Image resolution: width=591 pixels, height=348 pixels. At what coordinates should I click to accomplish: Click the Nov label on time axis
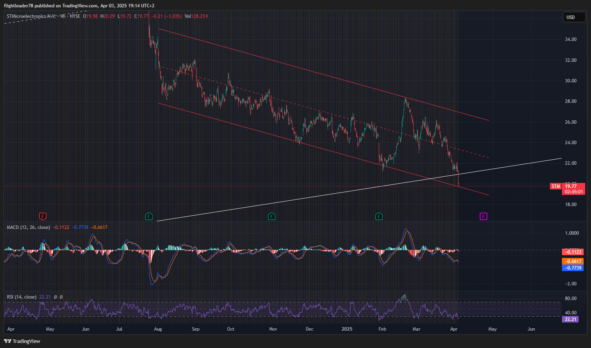pyautogui.click(x=273, y=329)
